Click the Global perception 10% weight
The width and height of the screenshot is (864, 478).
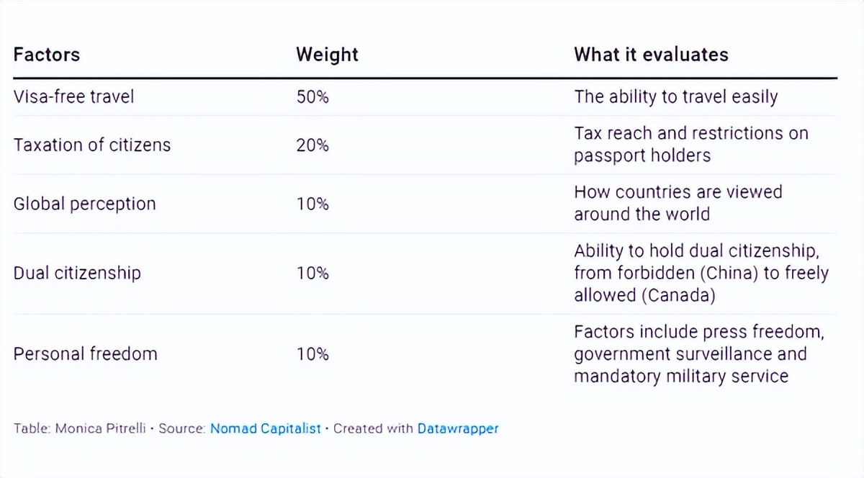pyautogui.click(x=312, y=204)
